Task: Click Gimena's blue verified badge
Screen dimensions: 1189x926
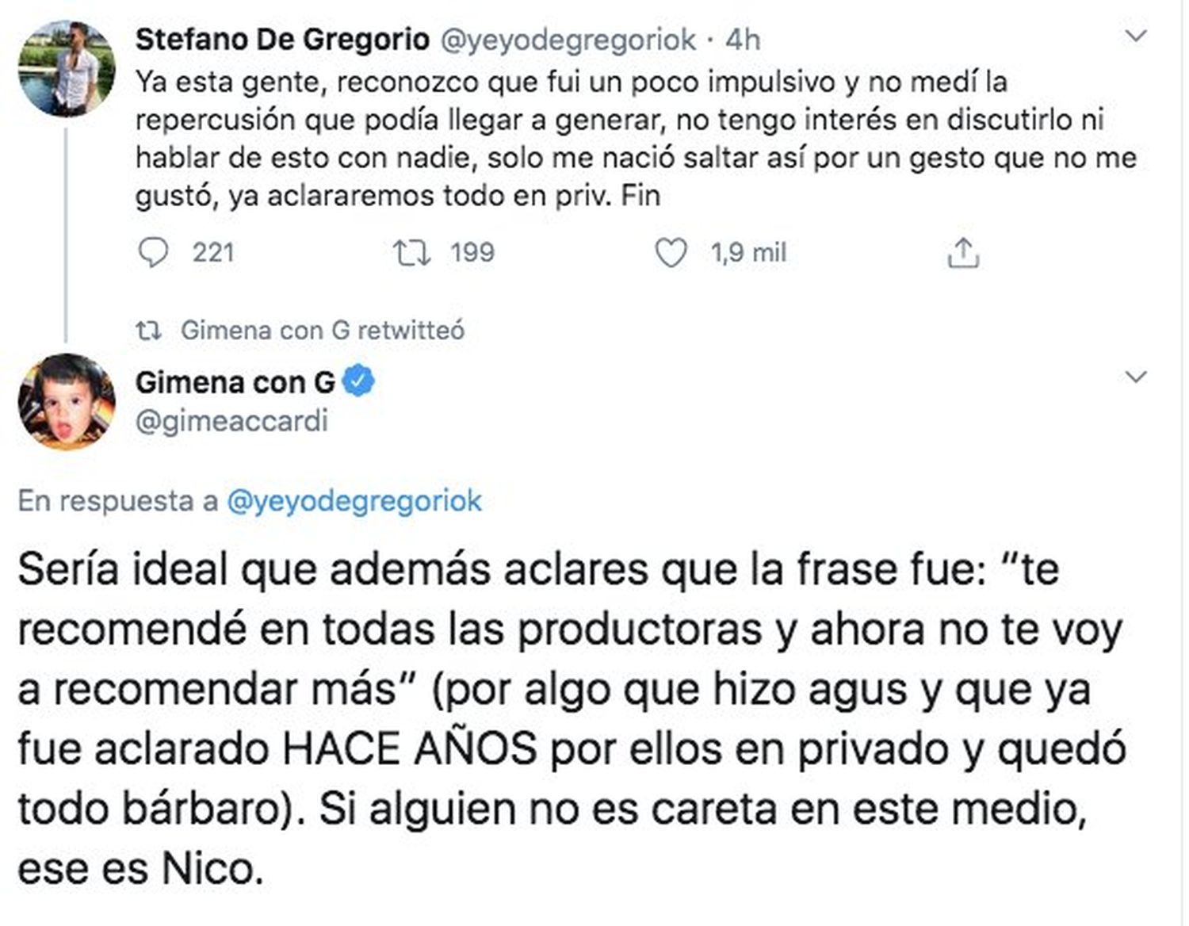Action: coord(358,381)
